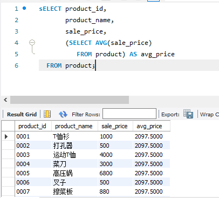Select the sale_price cell 6800

(x=115, y=173)
